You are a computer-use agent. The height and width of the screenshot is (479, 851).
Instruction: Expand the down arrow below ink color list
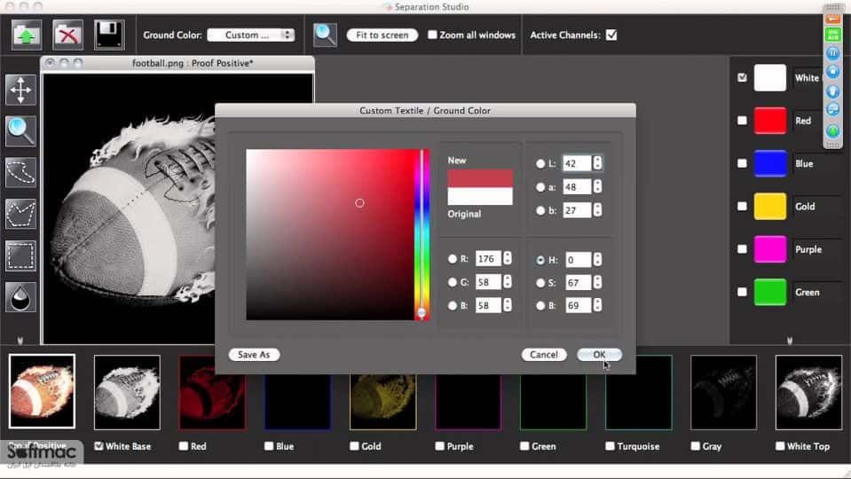790,341
